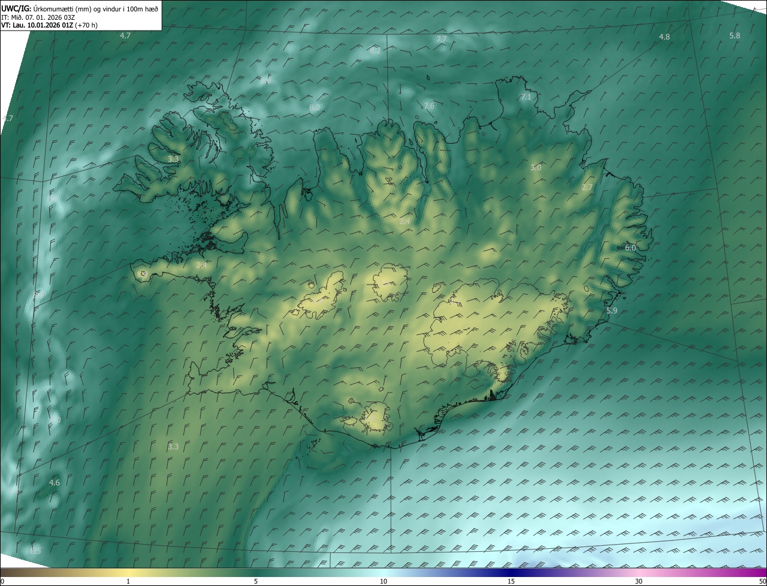Click the colorbar tick label '50'
The image size is (767, 586).
[763, 581]
